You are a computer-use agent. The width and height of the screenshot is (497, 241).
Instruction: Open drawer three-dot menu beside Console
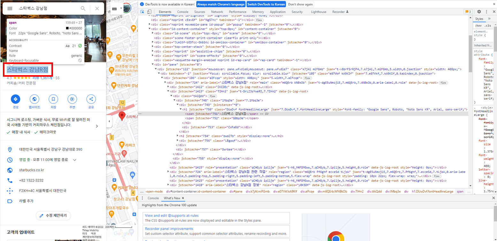point(142,198)
